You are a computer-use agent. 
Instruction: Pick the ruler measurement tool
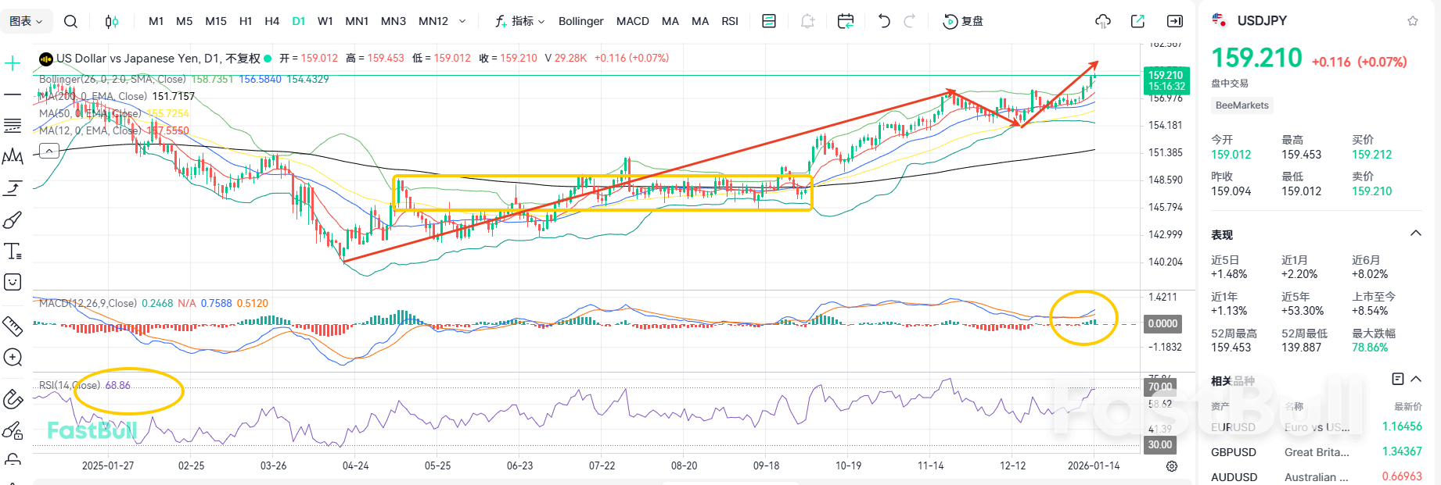13,326
